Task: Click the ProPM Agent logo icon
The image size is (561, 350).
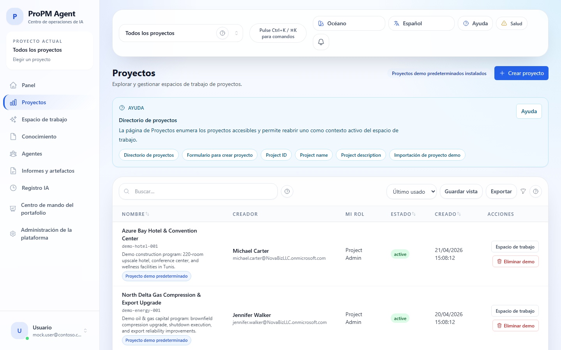Action: [15, 17]
